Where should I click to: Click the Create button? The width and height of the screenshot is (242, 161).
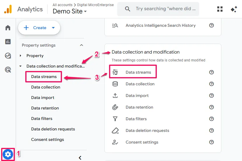click(39, 28)
